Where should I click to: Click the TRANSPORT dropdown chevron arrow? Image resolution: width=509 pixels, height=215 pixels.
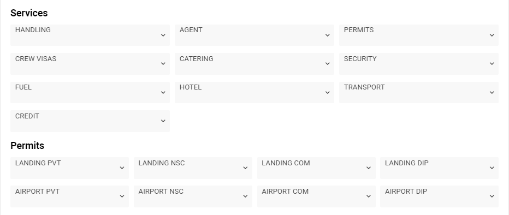(x=492, y=92)
